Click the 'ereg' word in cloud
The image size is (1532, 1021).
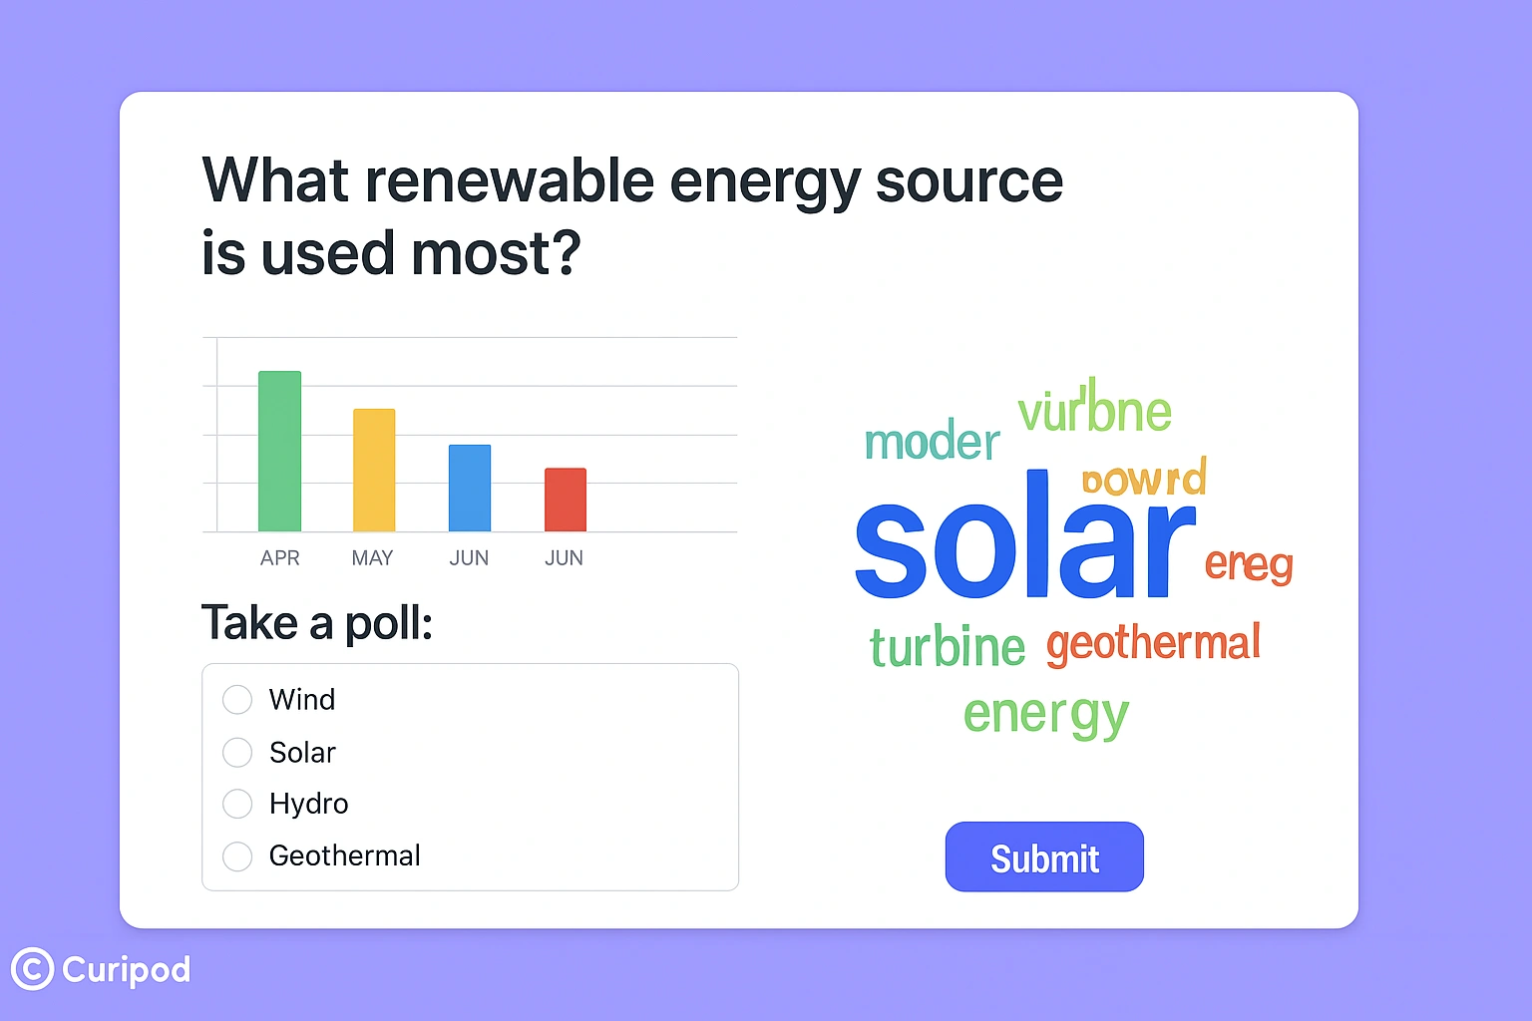[x=1249, y=564]
